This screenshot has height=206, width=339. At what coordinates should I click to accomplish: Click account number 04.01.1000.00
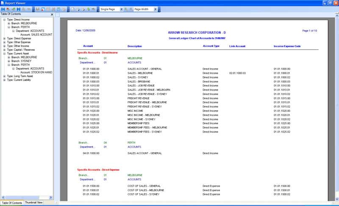click(x=91, y=153)
